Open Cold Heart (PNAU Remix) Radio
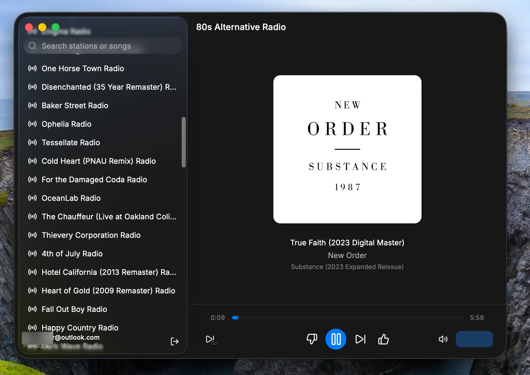Screen dimensions: 530x375 tap(103, 161)
